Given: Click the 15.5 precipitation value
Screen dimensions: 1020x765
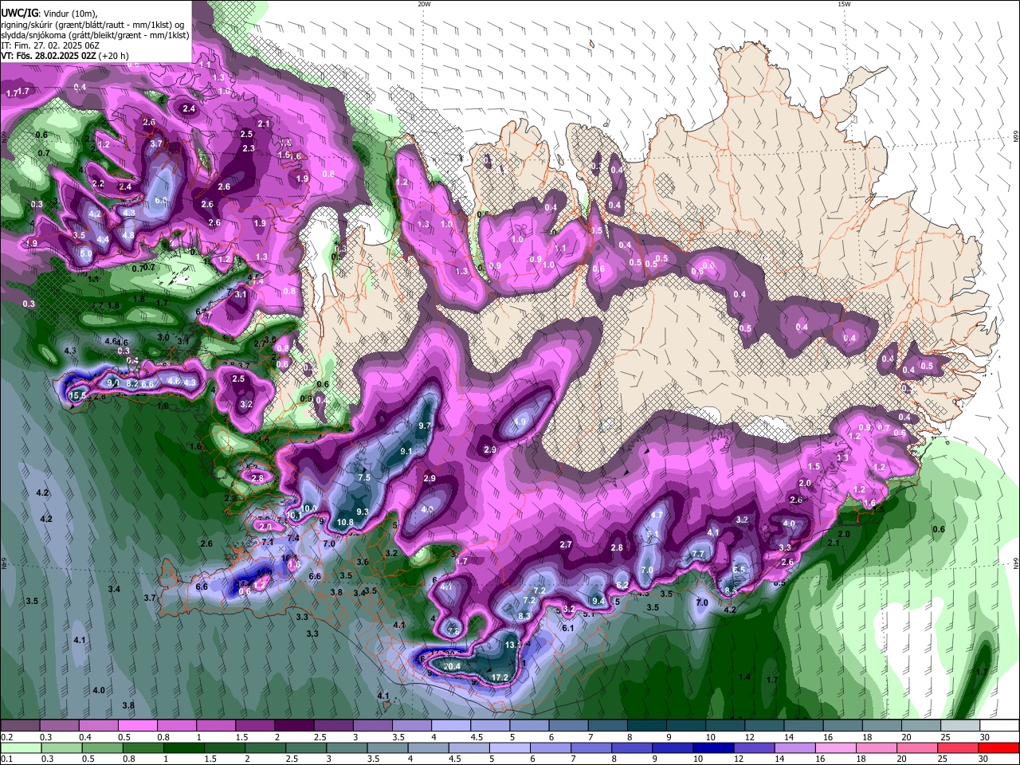Looking at the screenshot, I should point(77,395).
